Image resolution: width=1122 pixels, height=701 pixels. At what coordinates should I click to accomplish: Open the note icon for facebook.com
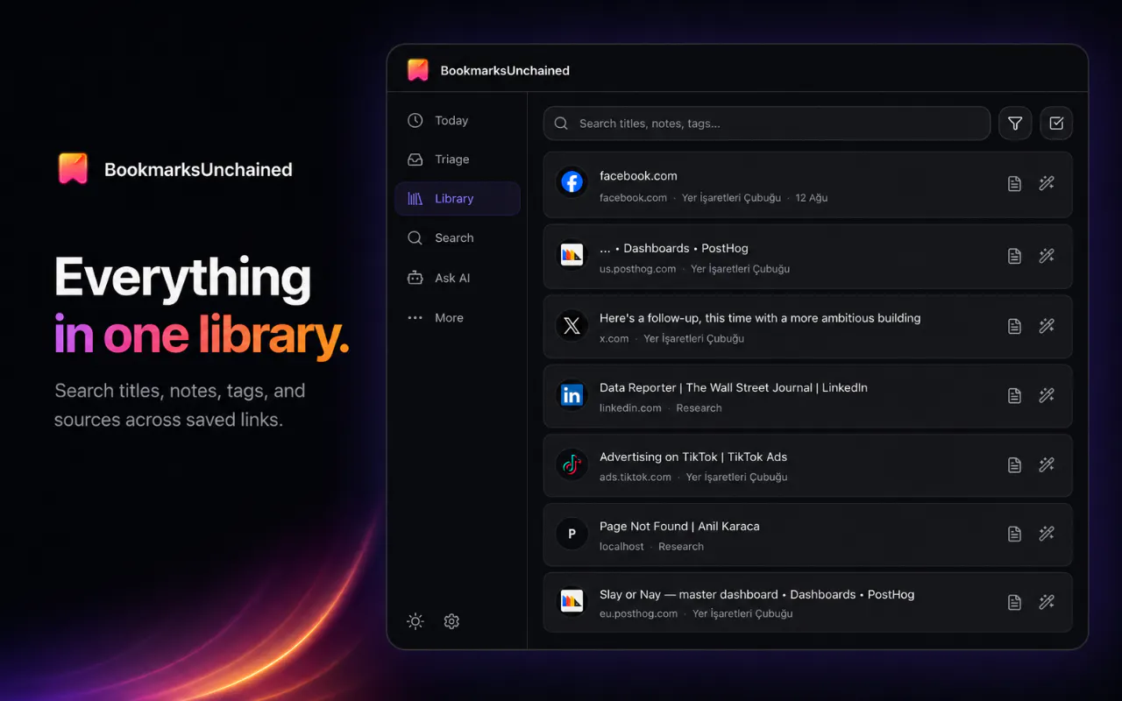pos(1014,184)
